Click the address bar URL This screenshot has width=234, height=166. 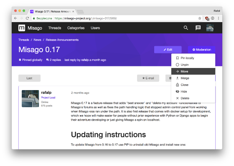pos(86,18)
